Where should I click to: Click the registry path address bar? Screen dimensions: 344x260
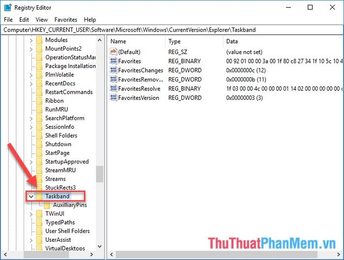pyautogui.click(x=172, y=30)
